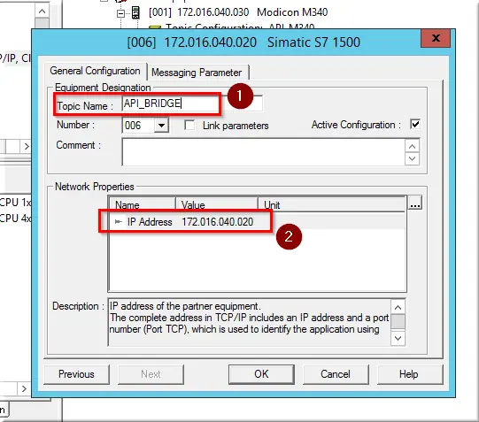Click the Topic Name input field

(192, 104)
